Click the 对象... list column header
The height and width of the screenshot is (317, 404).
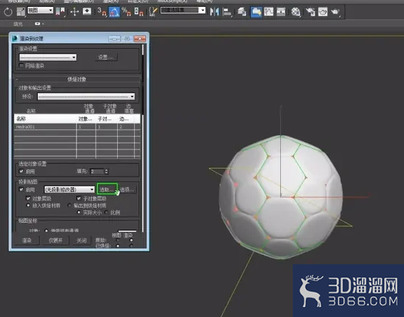[86, 119]
